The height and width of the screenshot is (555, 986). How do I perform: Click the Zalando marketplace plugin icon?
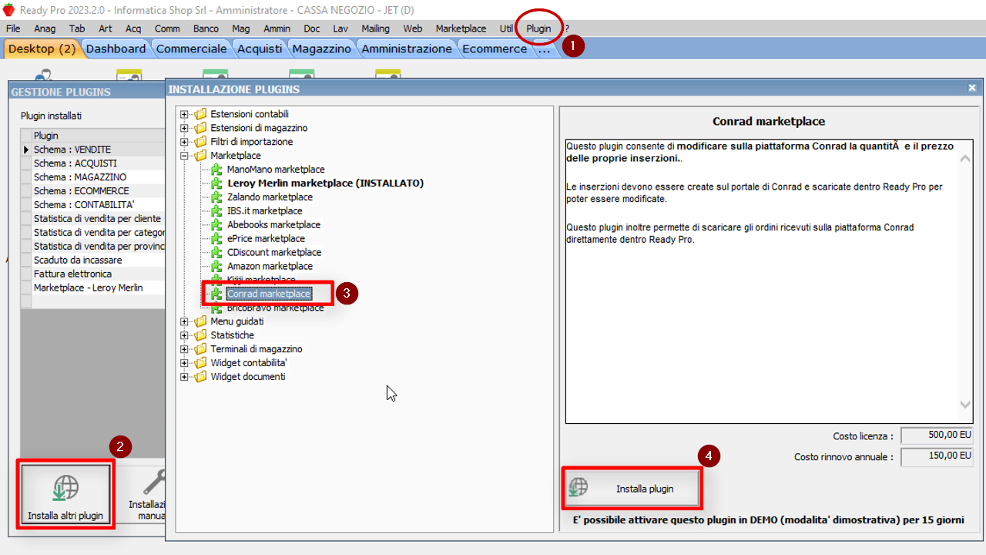tap(217, 197)
